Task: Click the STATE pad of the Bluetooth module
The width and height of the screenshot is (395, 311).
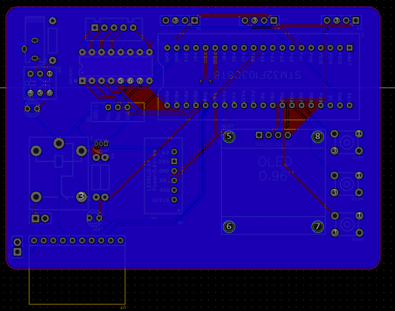Action: coord(174,200)
